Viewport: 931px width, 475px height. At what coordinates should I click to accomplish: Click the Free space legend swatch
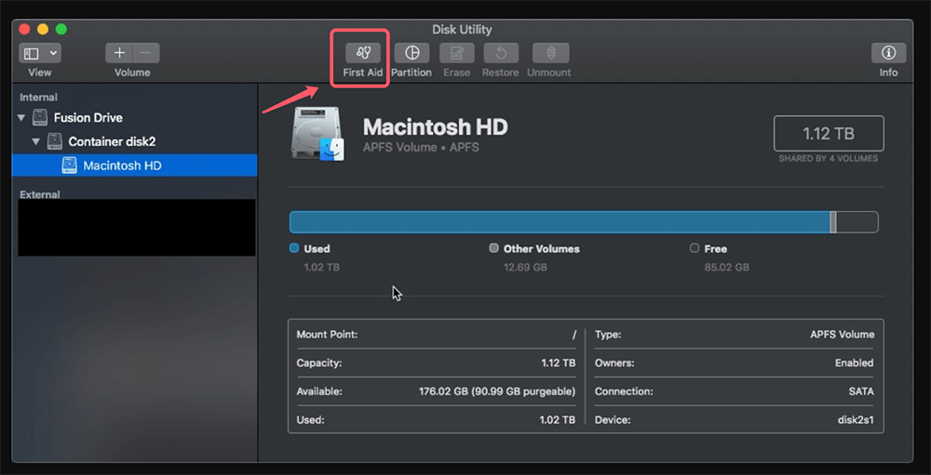click(695, 248)
